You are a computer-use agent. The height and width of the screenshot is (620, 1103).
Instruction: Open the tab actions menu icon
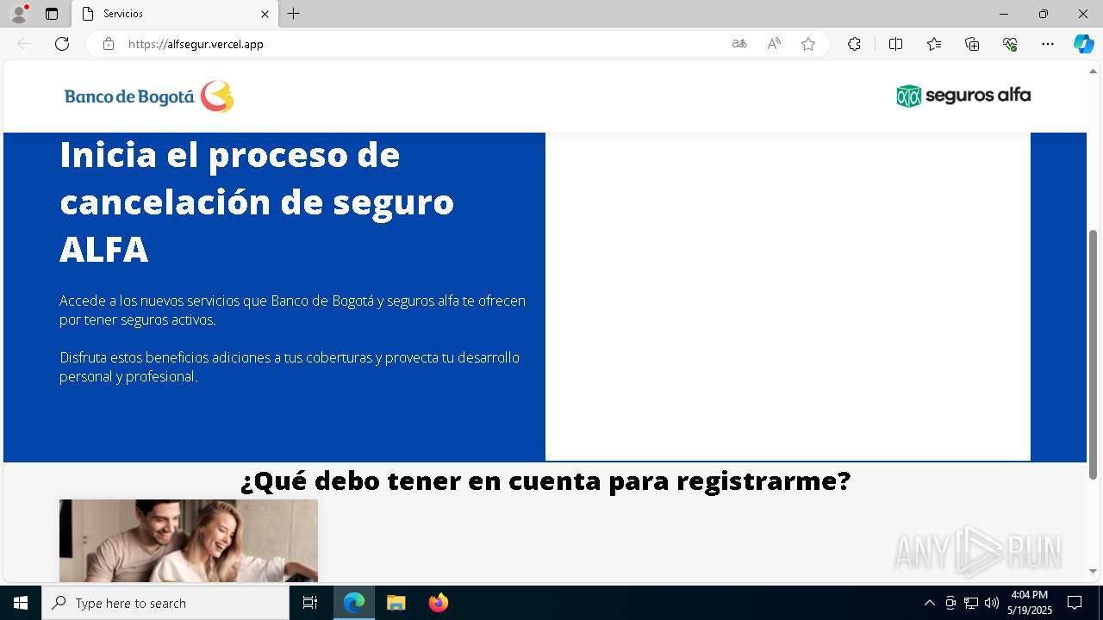pyautogui.click(x=52, y=14)
